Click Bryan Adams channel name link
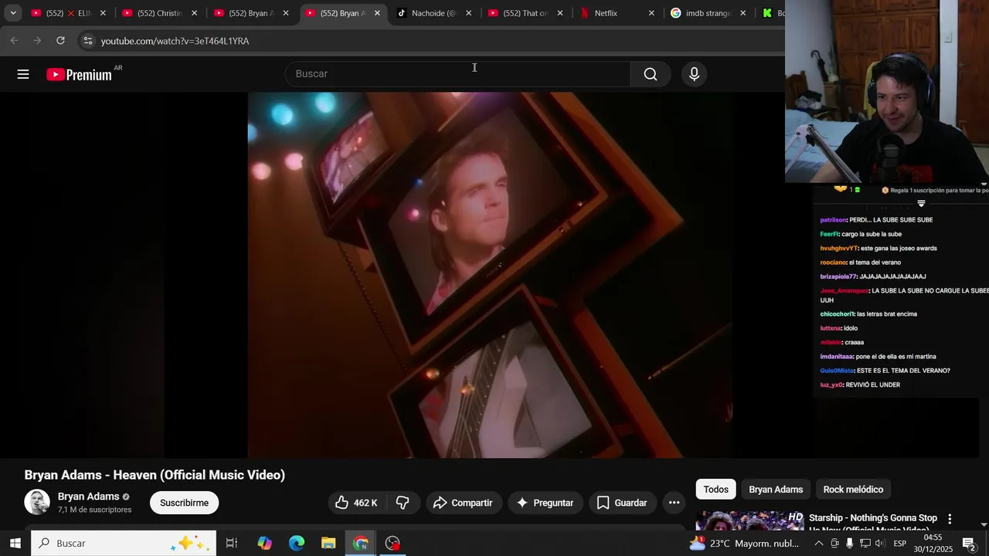Screen dimensions: 989x556 [89, 497]
